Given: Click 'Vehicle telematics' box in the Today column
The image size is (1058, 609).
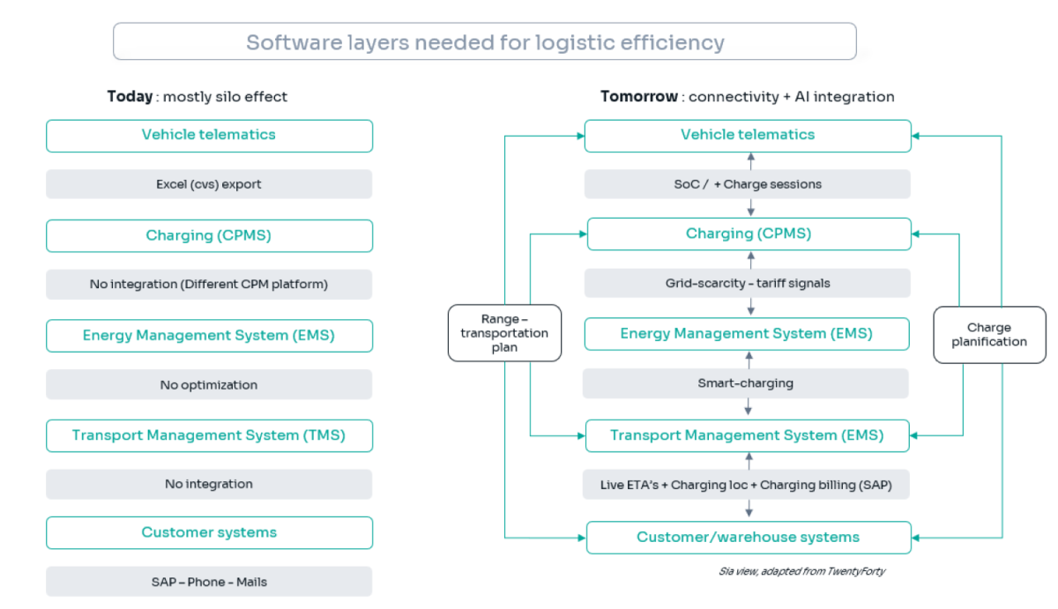Looking at the screenshot, I should (209, 136).
